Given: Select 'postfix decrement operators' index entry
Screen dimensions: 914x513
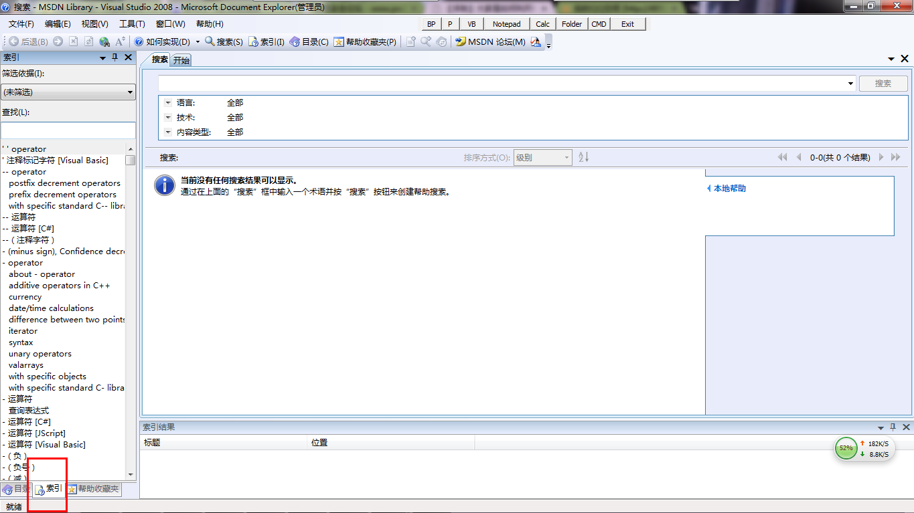Looking at the screenshot, I should click(64, 183).
